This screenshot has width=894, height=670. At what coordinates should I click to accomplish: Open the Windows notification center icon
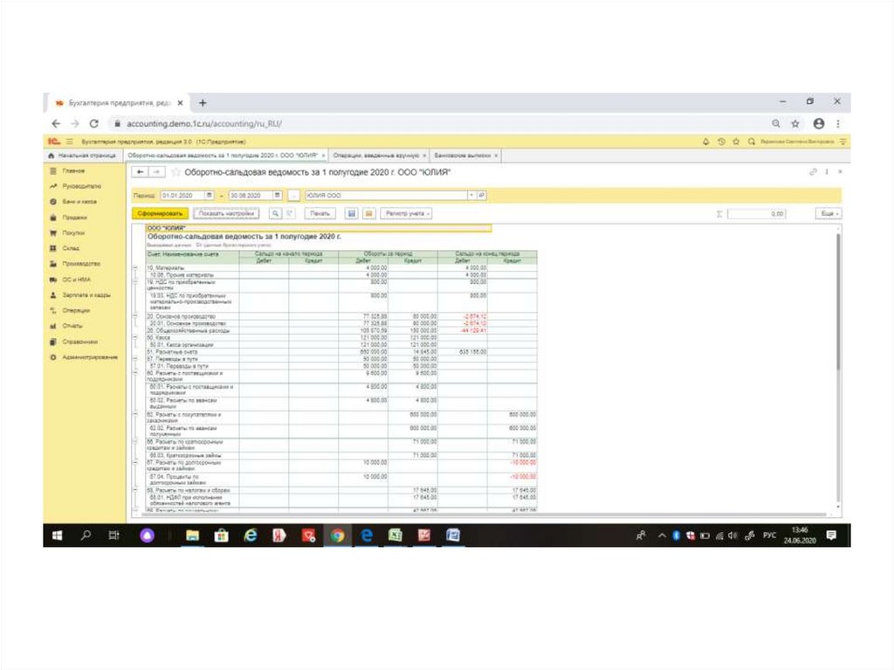(x=832, y=535)
